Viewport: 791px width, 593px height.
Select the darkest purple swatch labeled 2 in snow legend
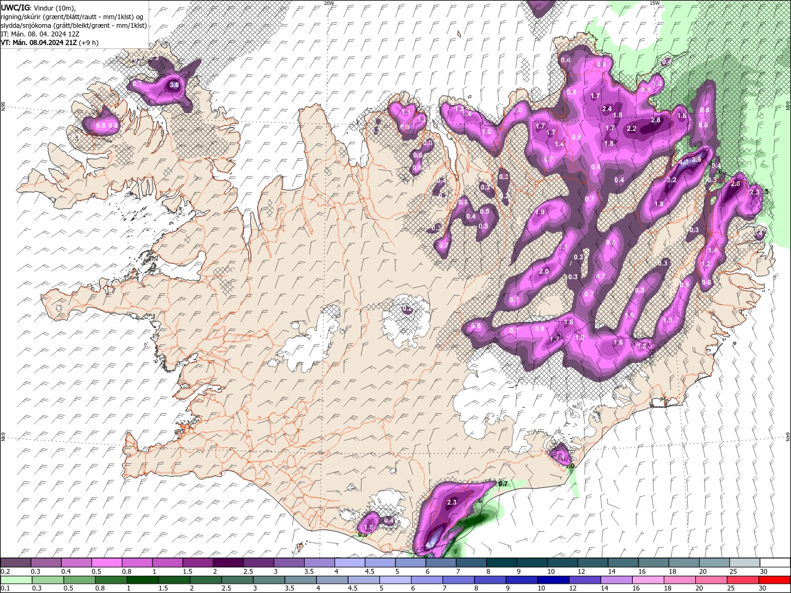pyautogui.click(x=227, y=563)
